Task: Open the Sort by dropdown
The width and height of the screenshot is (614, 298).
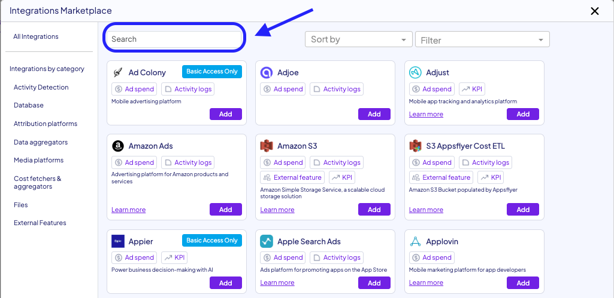Action: click(358, 39)
